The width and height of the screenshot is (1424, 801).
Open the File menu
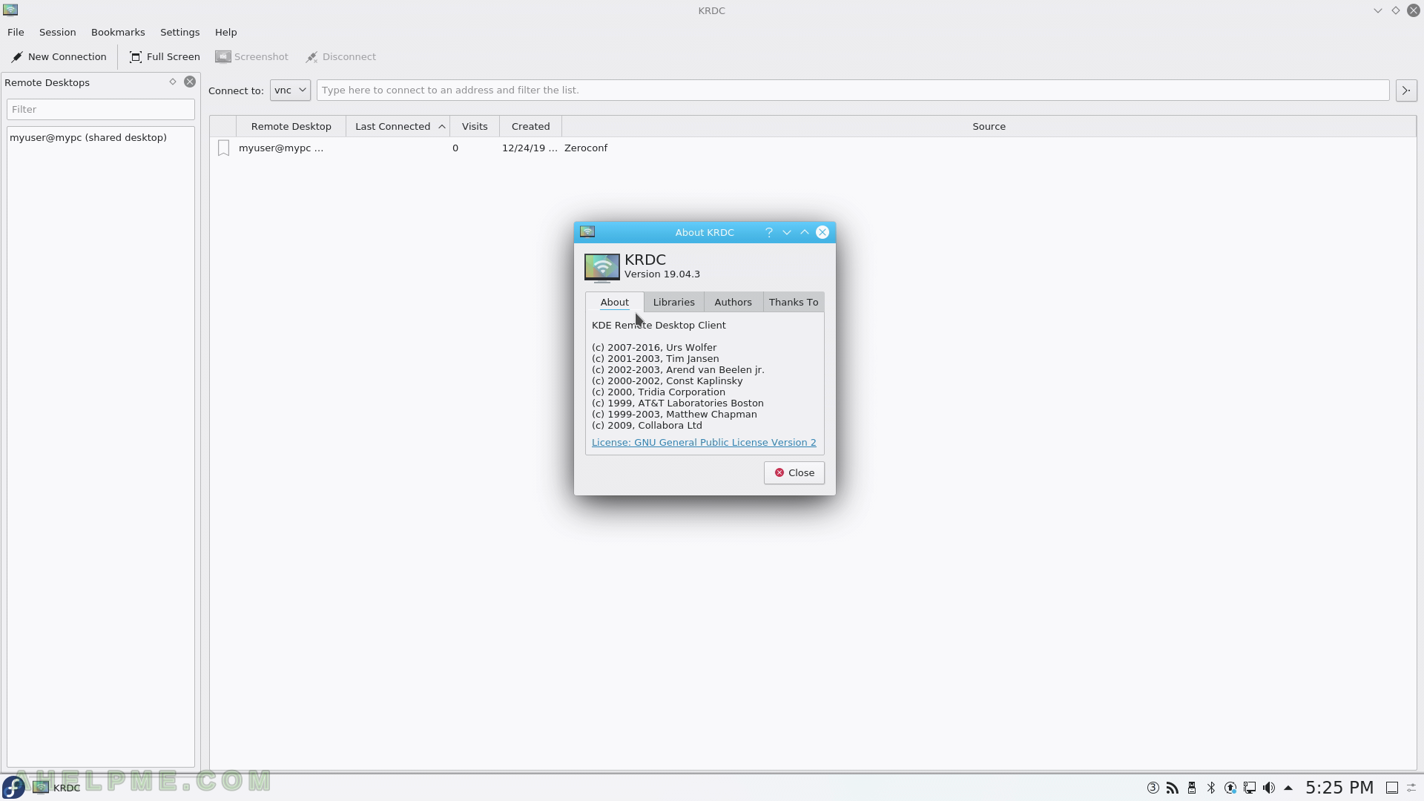click(16, 33)
